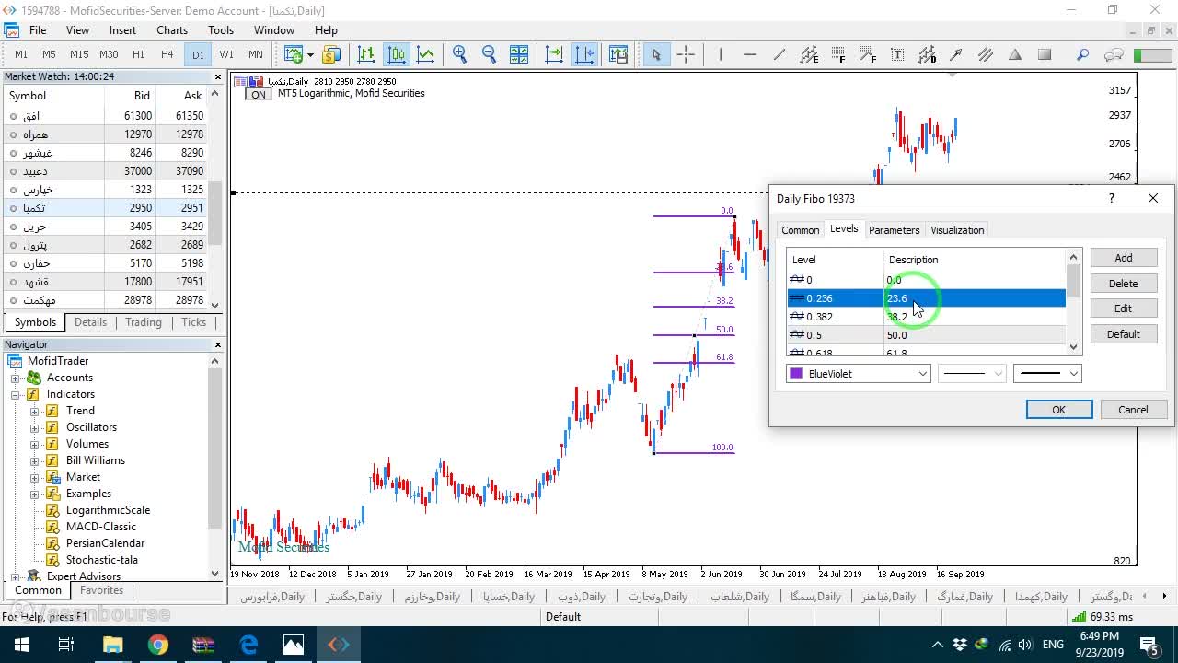Expand the Trend indicators folder
This screenshot has width=1178, height=663.
coord(35,411)
